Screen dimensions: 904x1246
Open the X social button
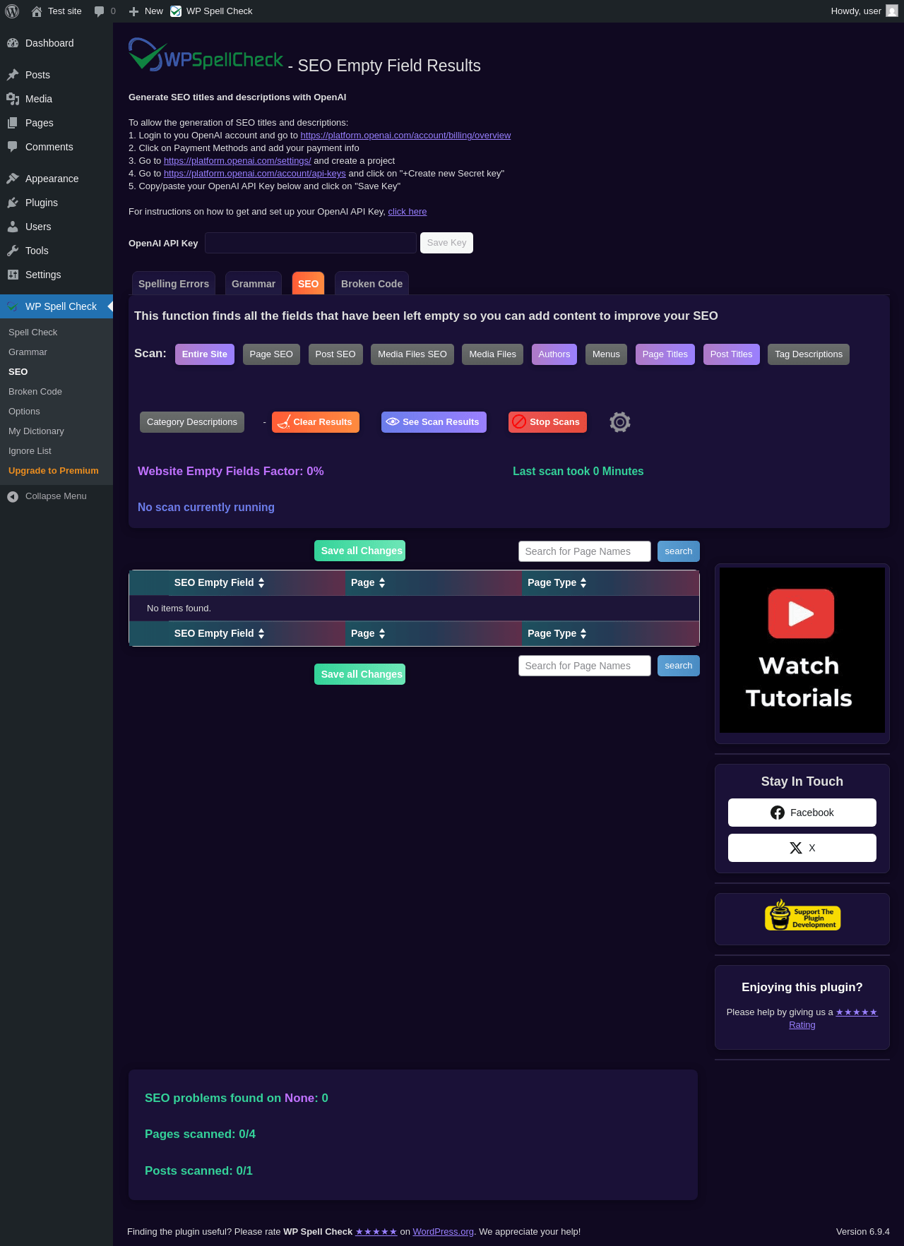coord(802,848)
